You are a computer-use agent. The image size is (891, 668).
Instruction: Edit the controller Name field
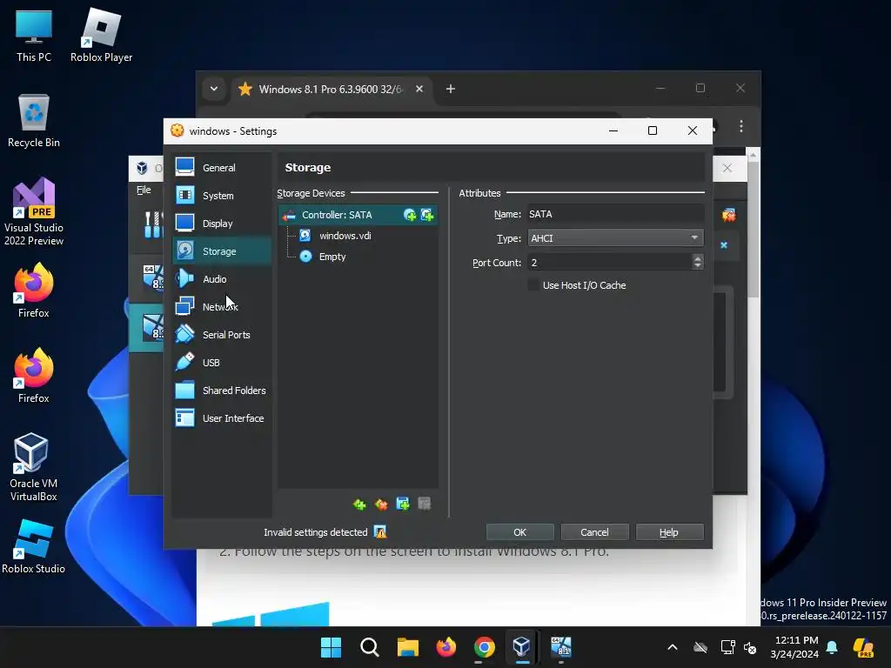(615, 214)
